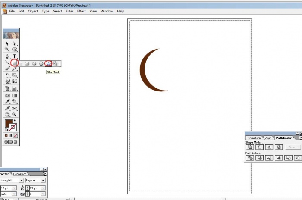Viewport: 302px width, 200px height.
Task: Expand the leading 29 pt dropdown
Action: point(44,188)
